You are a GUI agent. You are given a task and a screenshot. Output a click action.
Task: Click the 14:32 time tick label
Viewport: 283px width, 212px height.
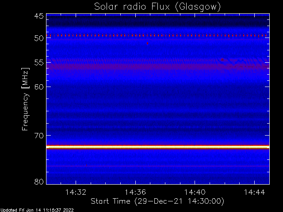coord(76,192)
